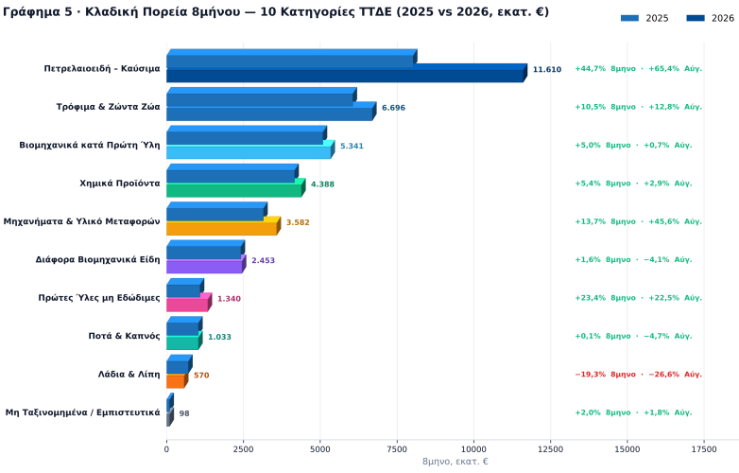The width and height of the screenshot is (739, 473).
Task: Click the 2025 legend color swatch
Action: coord(629,18)
